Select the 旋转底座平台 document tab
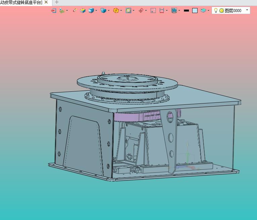The width and height of the screenshot is (257, 220). pyautogui.click(x=21, y=2)
